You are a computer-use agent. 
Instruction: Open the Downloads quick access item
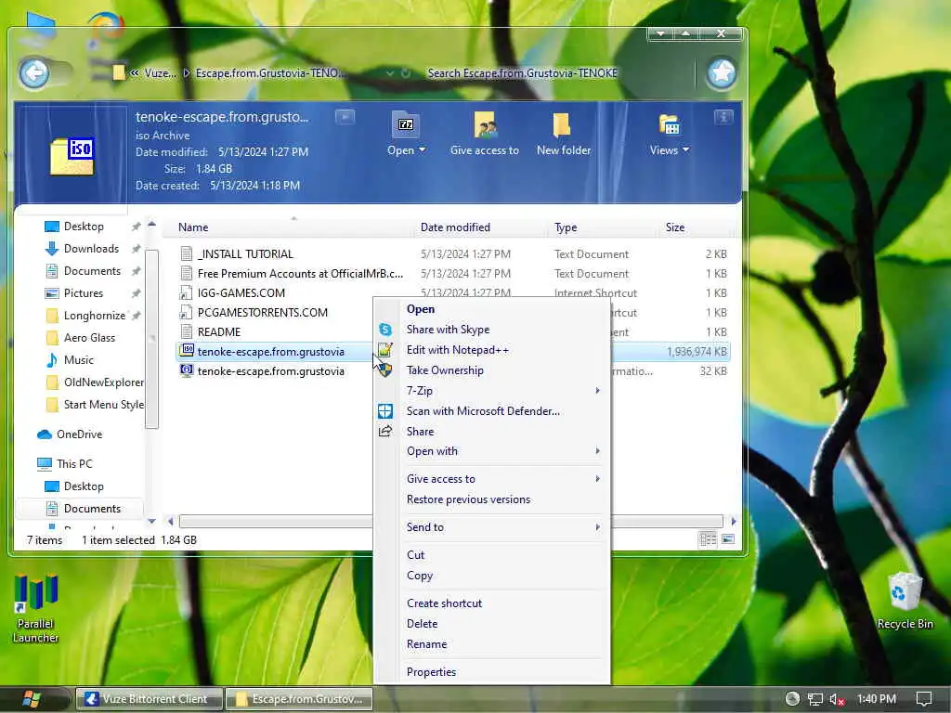coord(91,249)
